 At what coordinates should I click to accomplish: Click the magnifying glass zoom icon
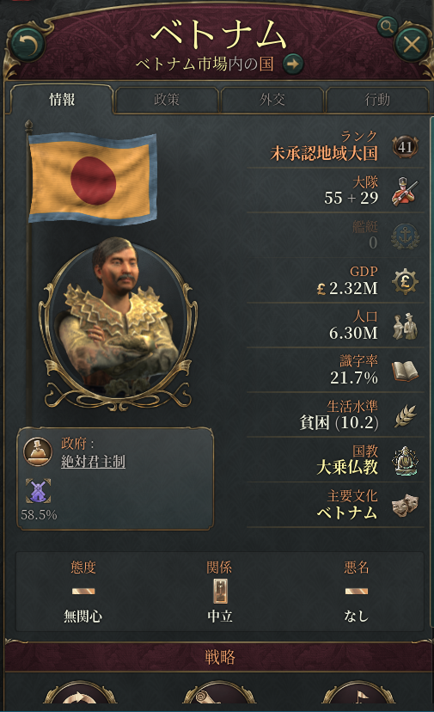pyautogui.click(x=387, y=28)
